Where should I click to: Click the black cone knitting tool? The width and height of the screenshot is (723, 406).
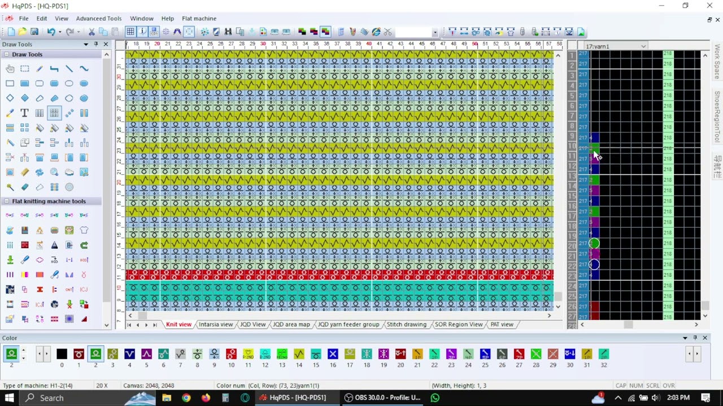coord(54,245)
